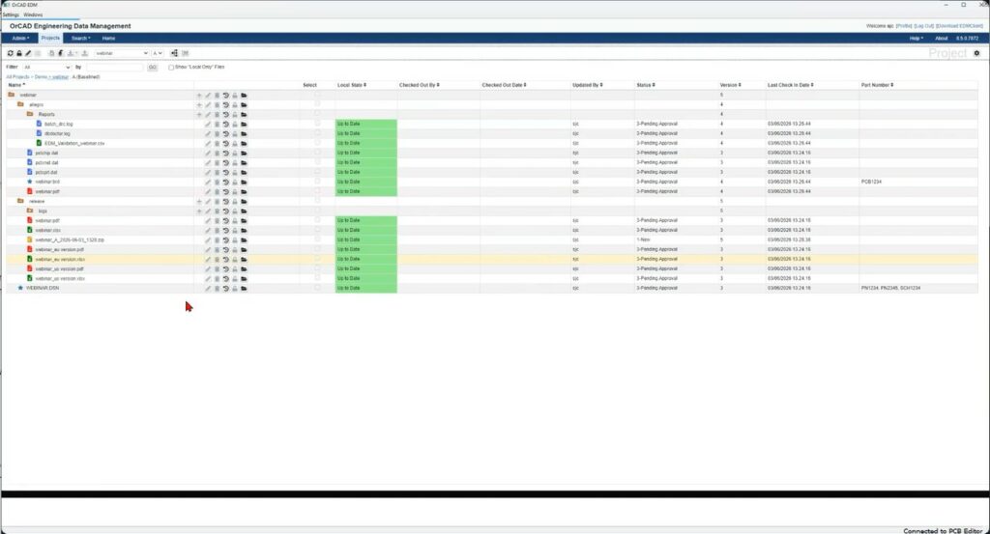The width and height of the screenshot is (990, 534).
Task: Click edit pencil for webinar_eu version.xlsx row
Action: (208, 259)
